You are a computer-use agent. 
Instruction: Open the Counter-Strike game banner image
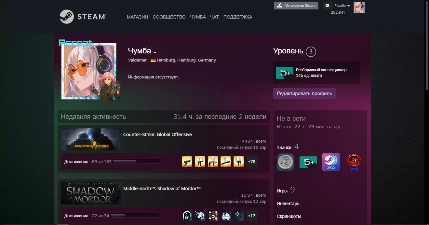point(91,139)
